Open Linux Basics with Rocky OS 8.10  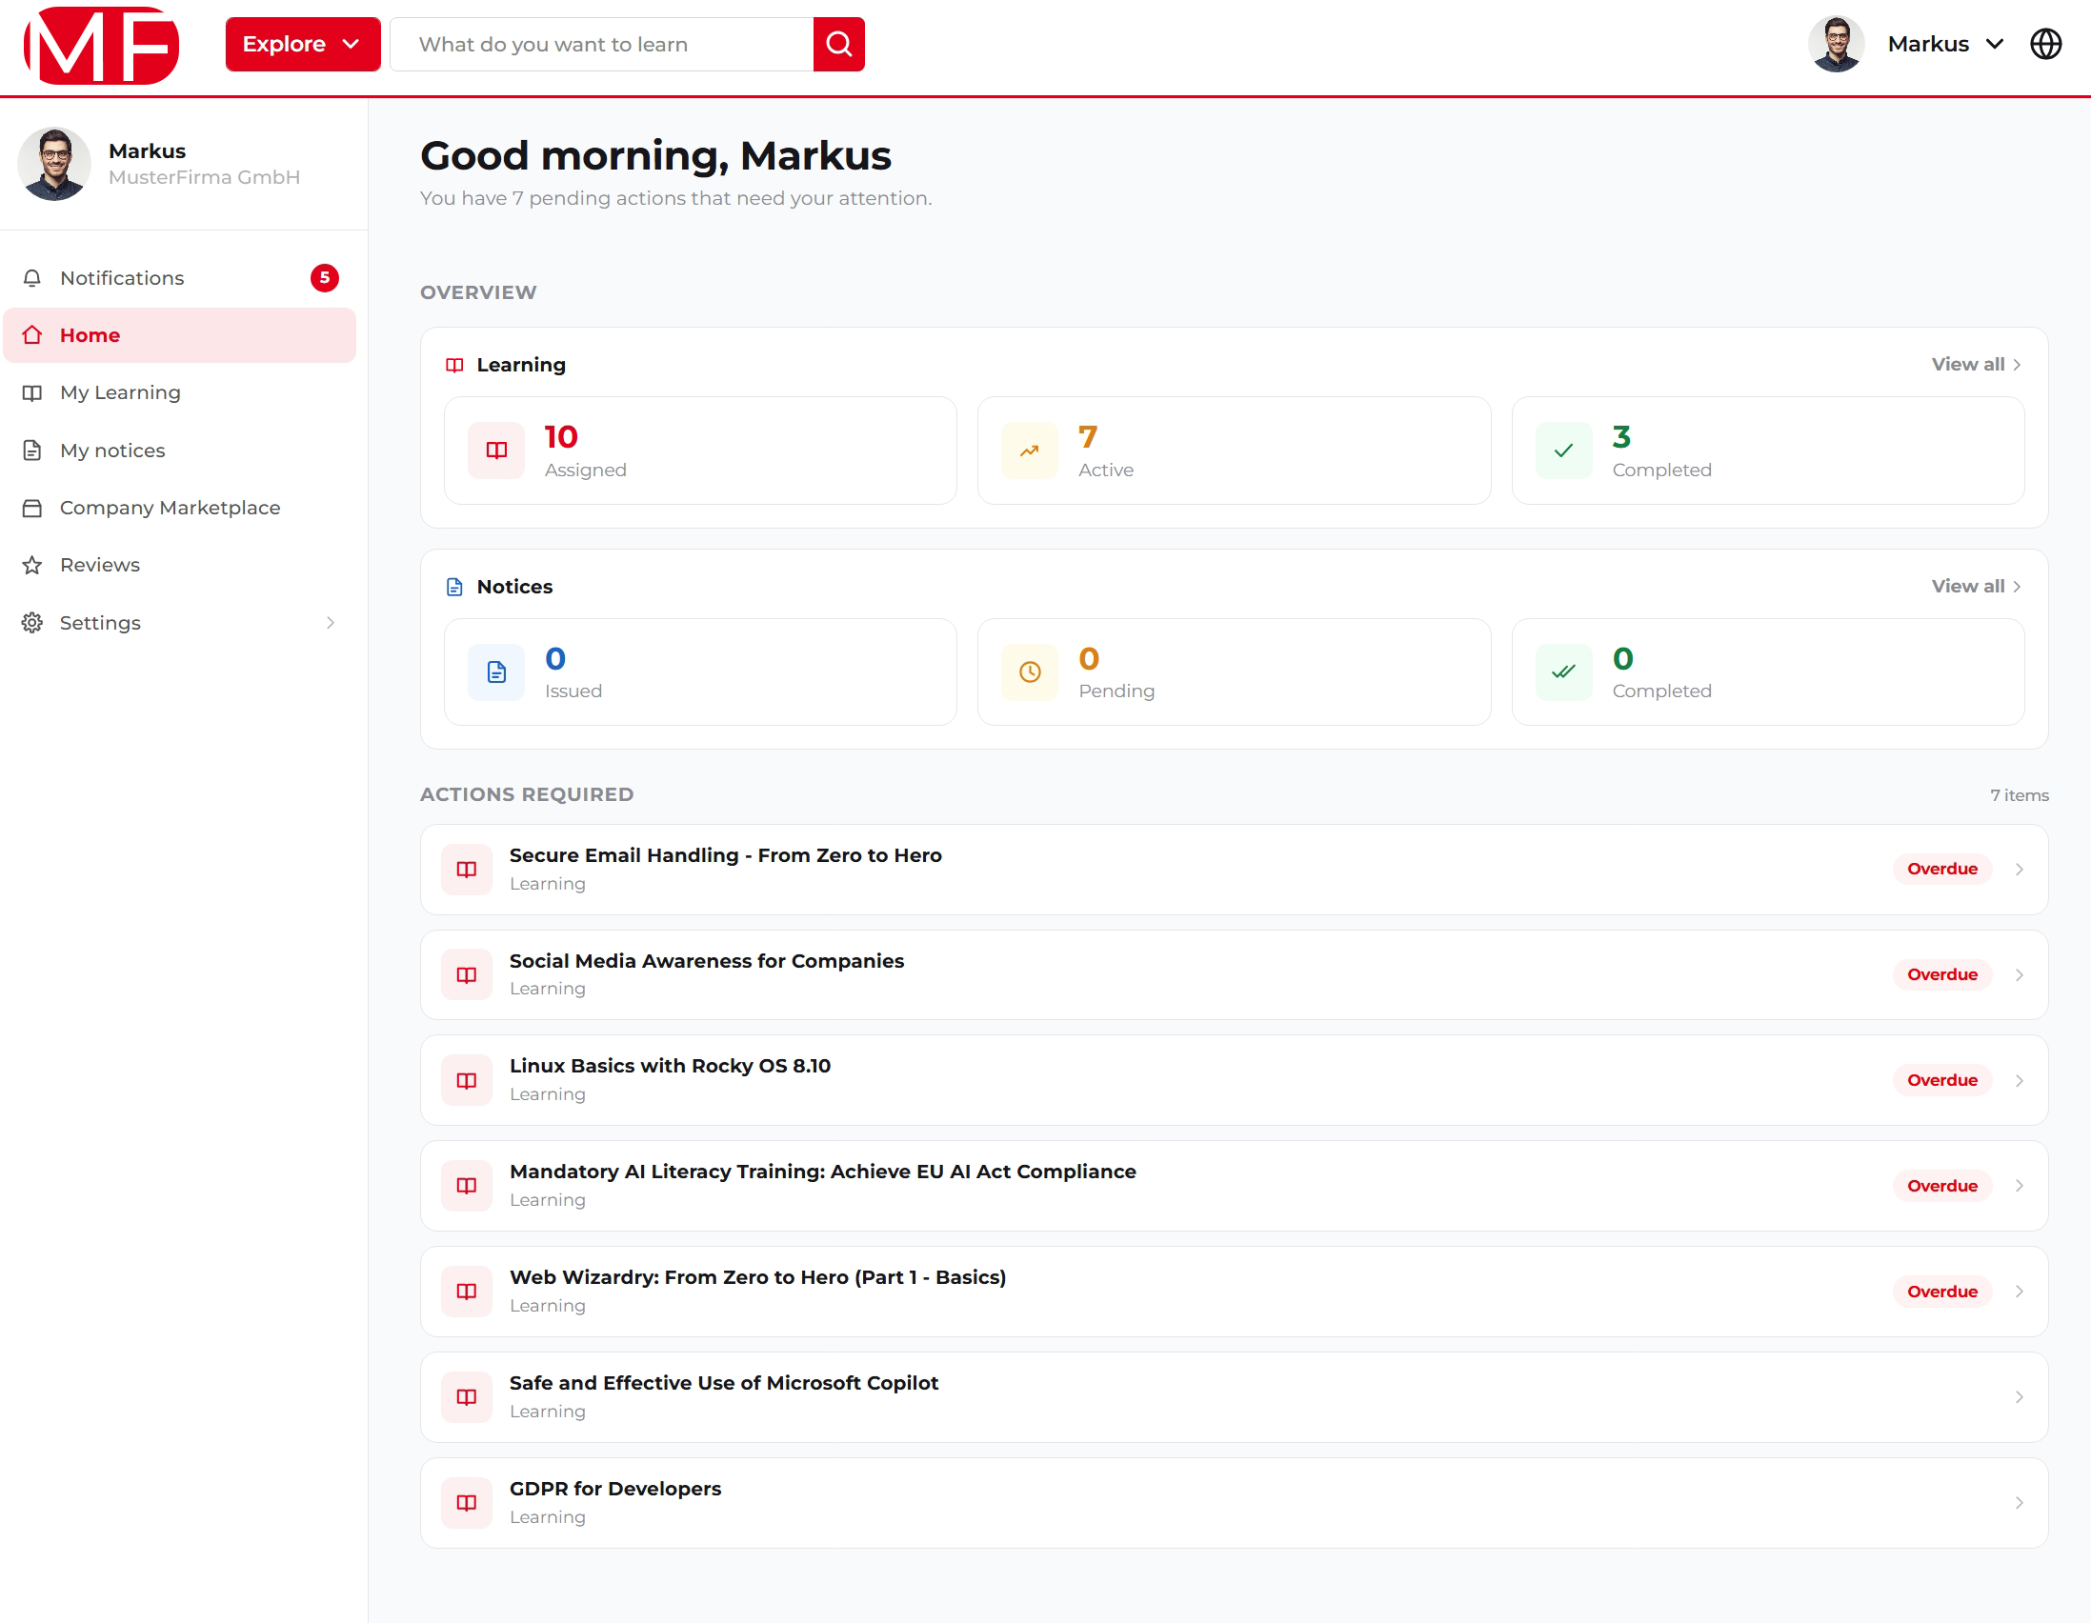click(x=1233, y=1080)
